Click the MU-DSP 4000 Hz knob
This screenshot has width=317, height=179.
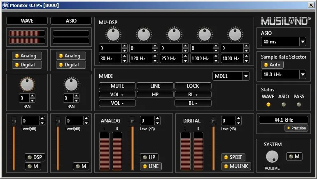[235, 34]
